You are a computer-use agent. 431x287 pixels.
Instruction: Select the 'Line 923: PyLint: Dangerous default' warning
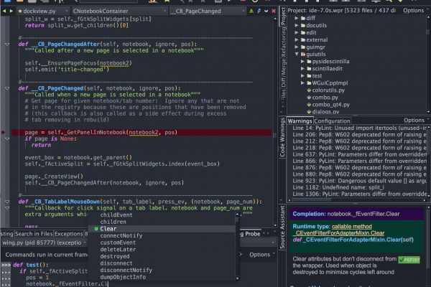[360, 181]
